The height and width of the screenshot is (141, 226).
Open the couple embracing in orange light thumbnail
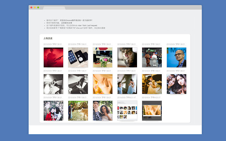[152, 84]
